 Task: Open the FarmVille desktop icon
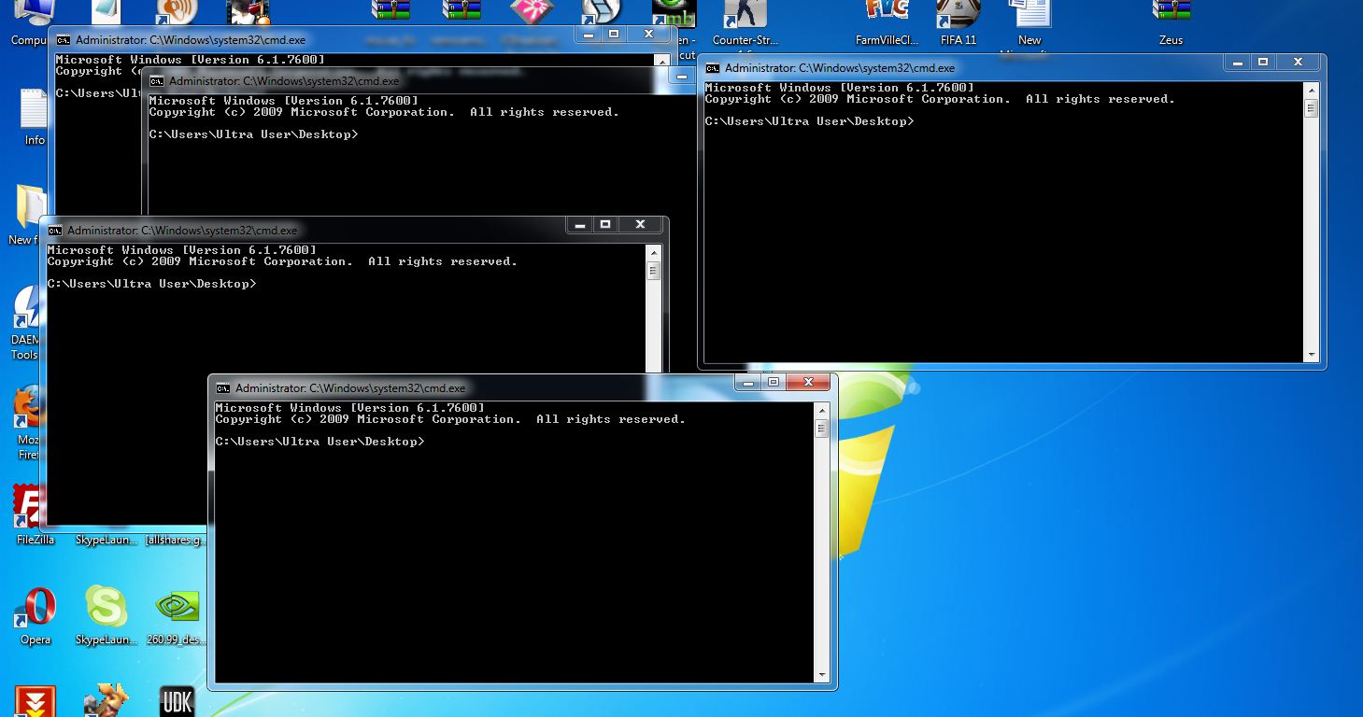(x=887, y=13)
